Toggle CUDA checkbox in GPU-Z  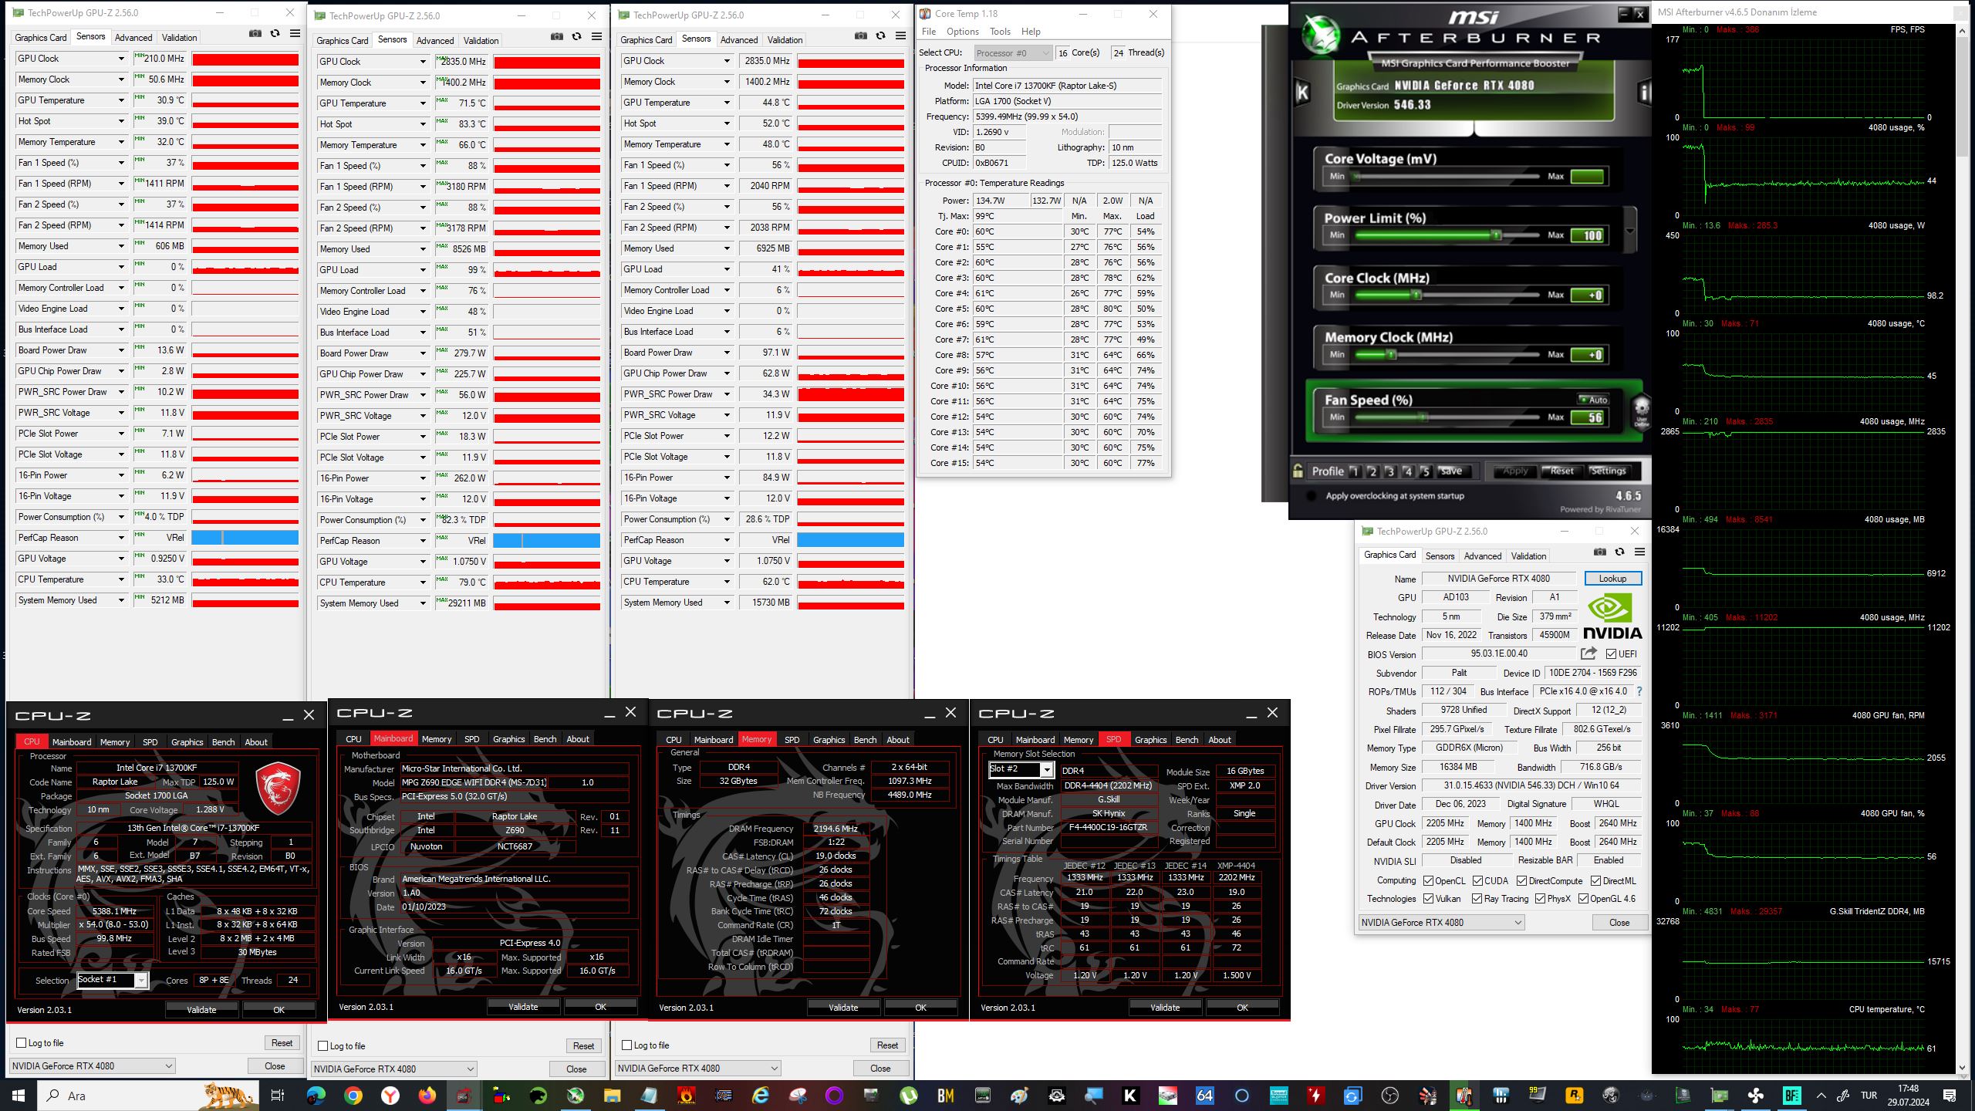point(1477,880)
